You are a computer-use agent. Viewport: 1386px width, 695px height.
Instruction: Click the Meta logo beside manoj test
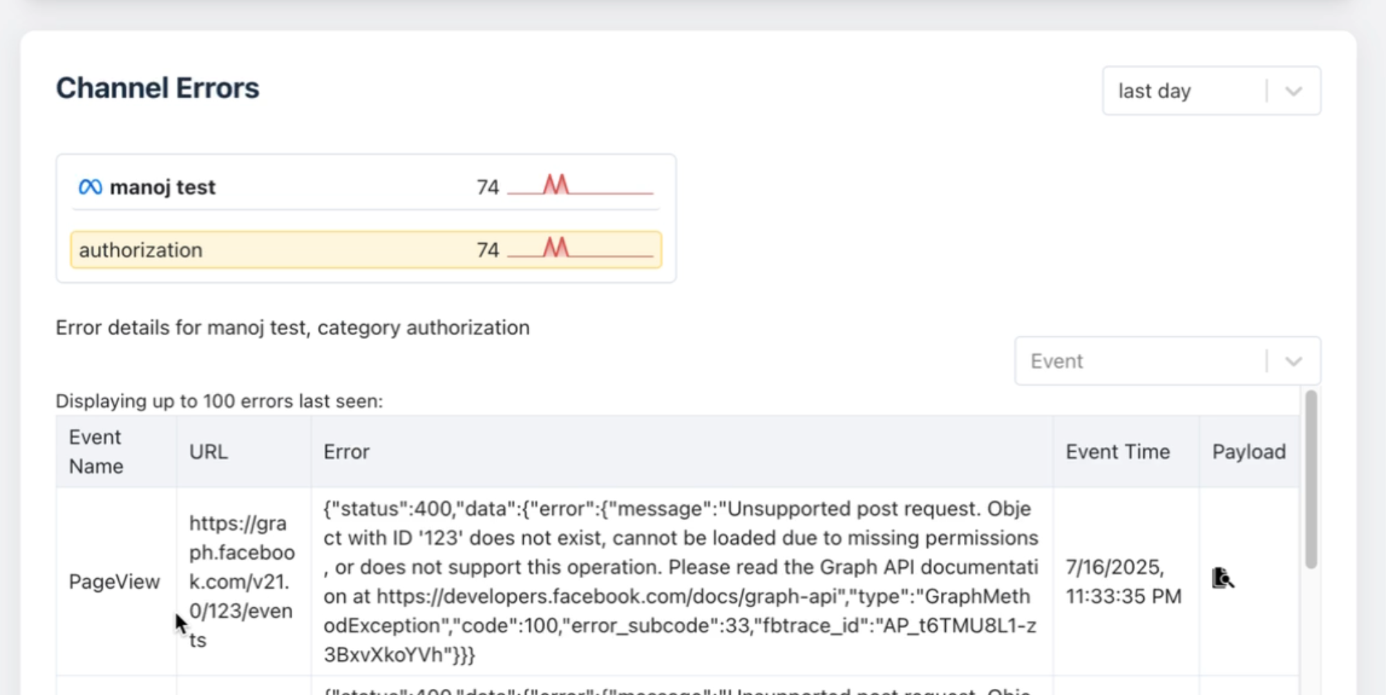[91, 187]
